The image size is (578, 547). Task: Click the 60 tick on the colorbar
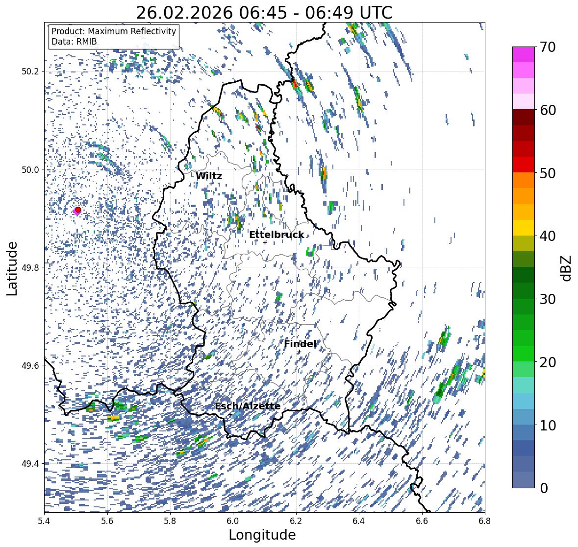click(x=548, y=110)
